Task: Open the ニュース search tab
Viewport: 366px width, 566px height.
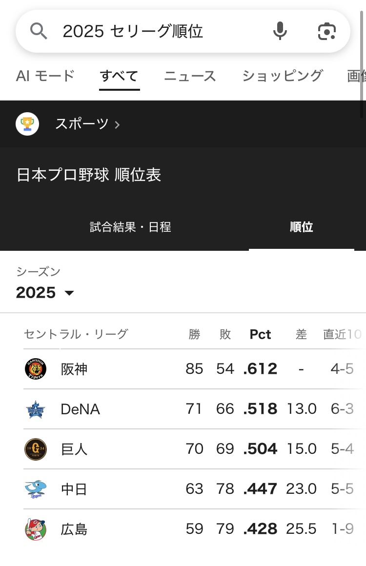Action: (x=190, y=76)
